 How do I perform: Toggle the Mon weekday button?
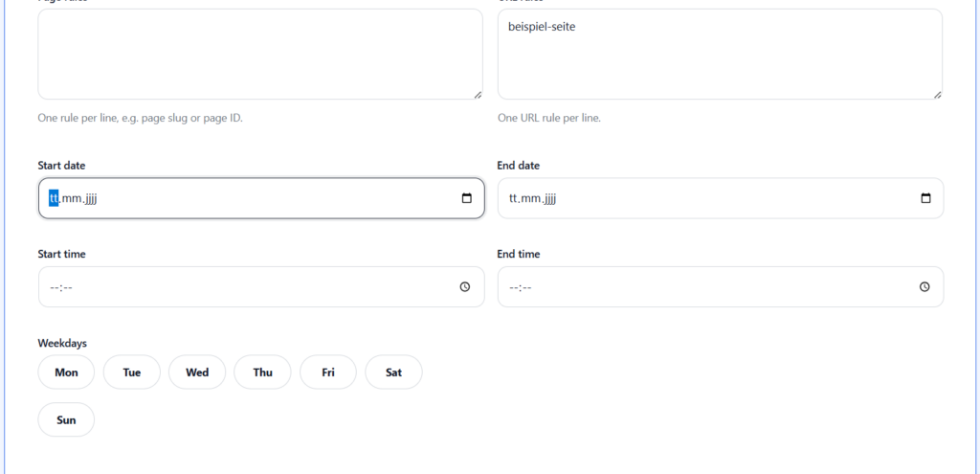[66, 372]
